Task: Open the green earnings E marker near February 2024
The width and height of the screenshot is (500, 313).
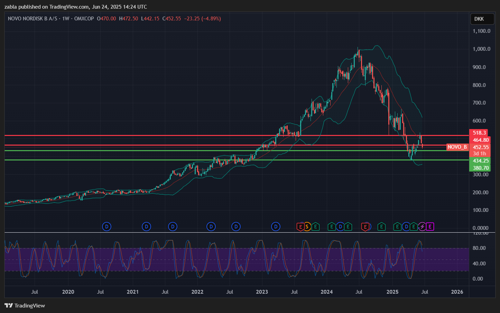Action: tap(332, 227)
